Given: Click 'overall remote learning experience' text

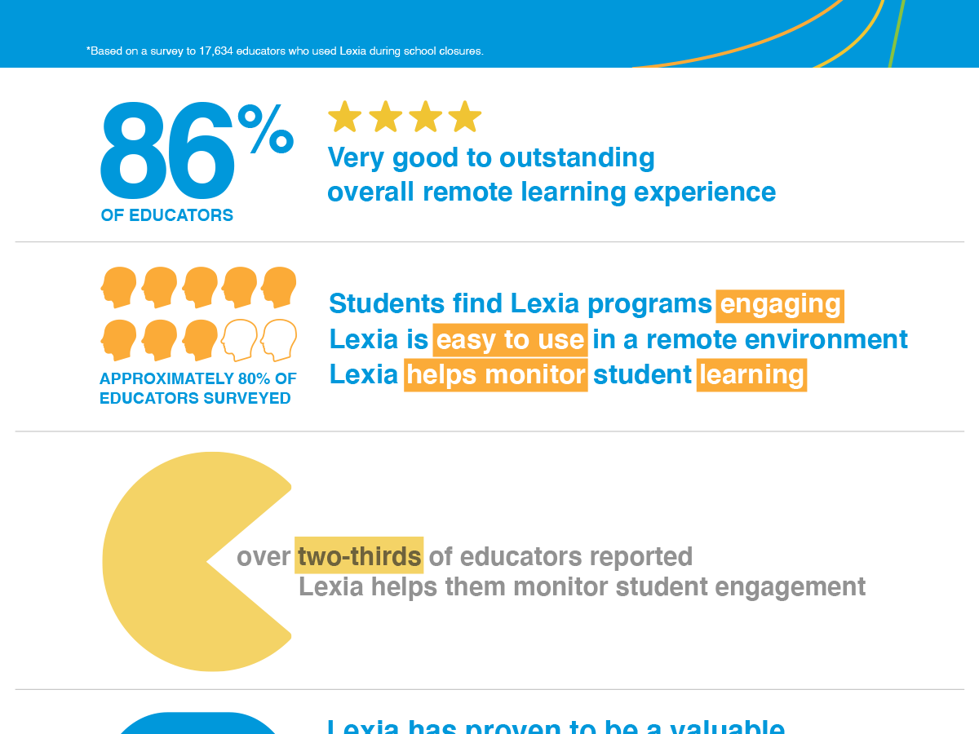Looking at the screenshot, I should (552, 192).
